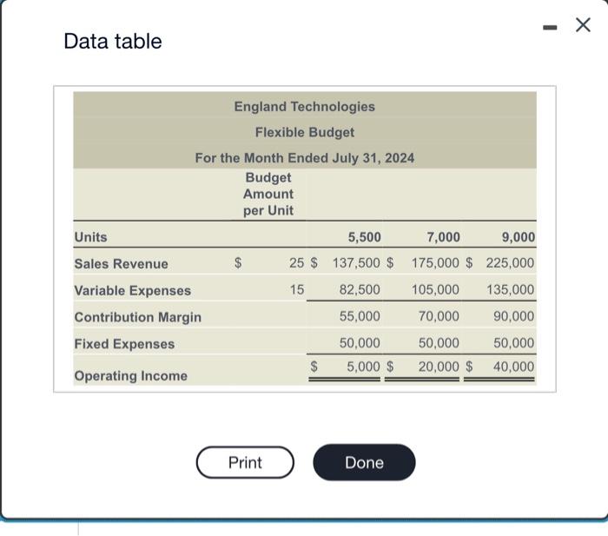The width and height of the screenshot is (608, 536).
Task: Click the 105,000 variable expenses cell
Action: pos(435,290)
